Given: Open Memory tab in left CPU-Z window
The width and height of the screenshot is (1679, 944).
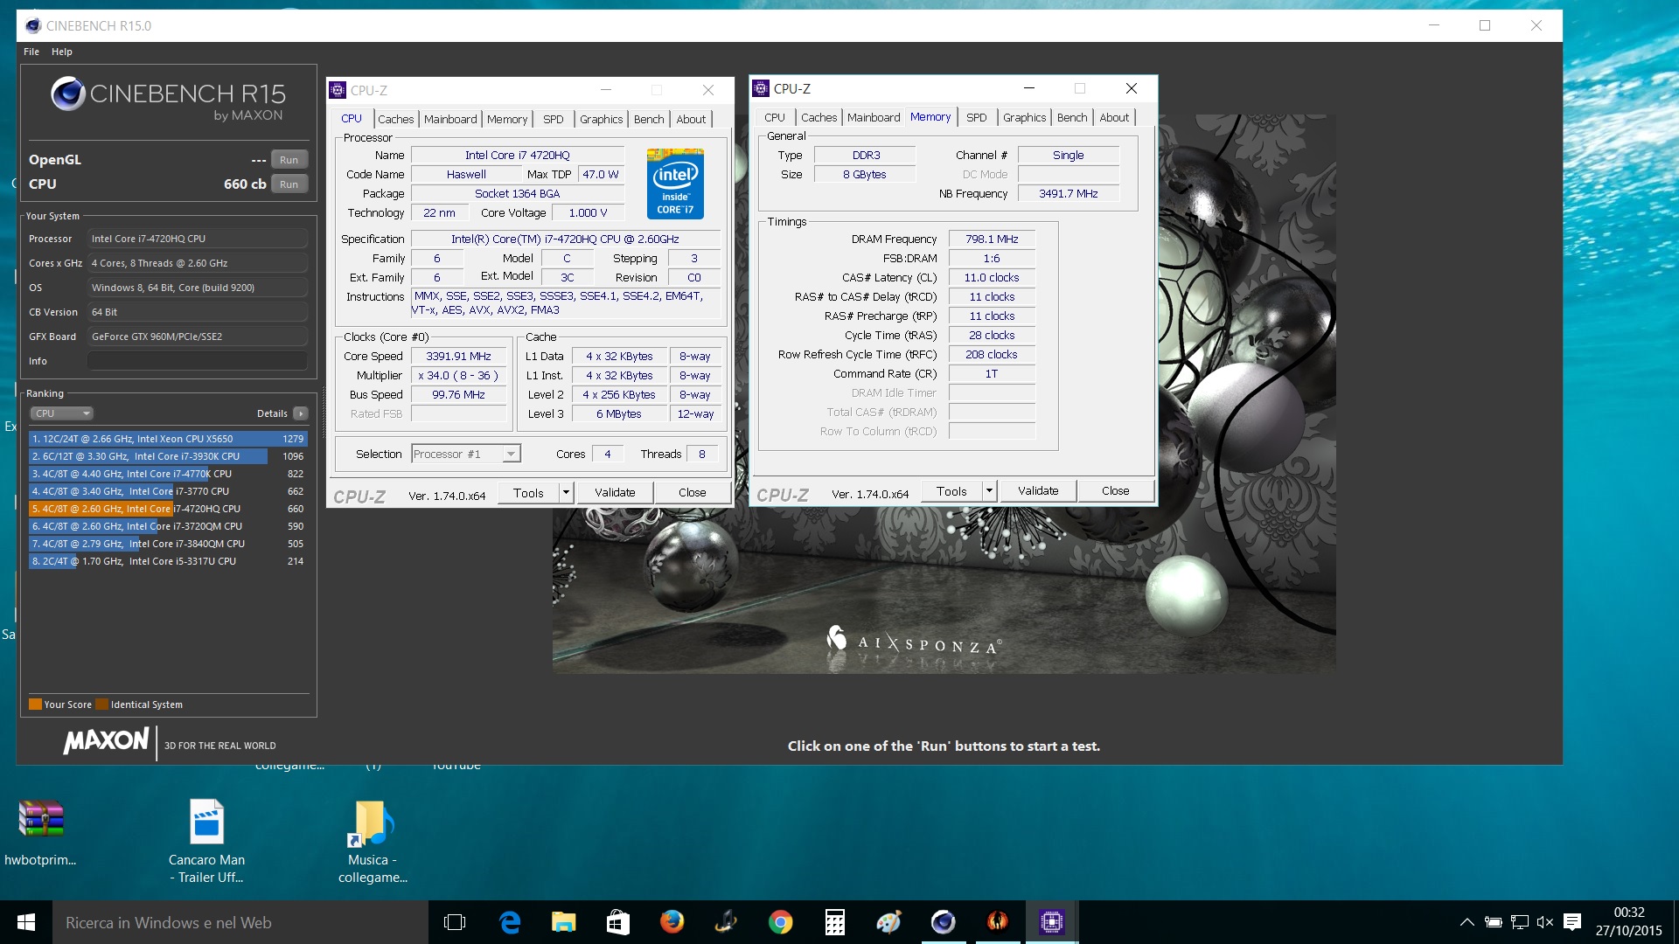Looking at the screenshot, I should tap(507, 119).
